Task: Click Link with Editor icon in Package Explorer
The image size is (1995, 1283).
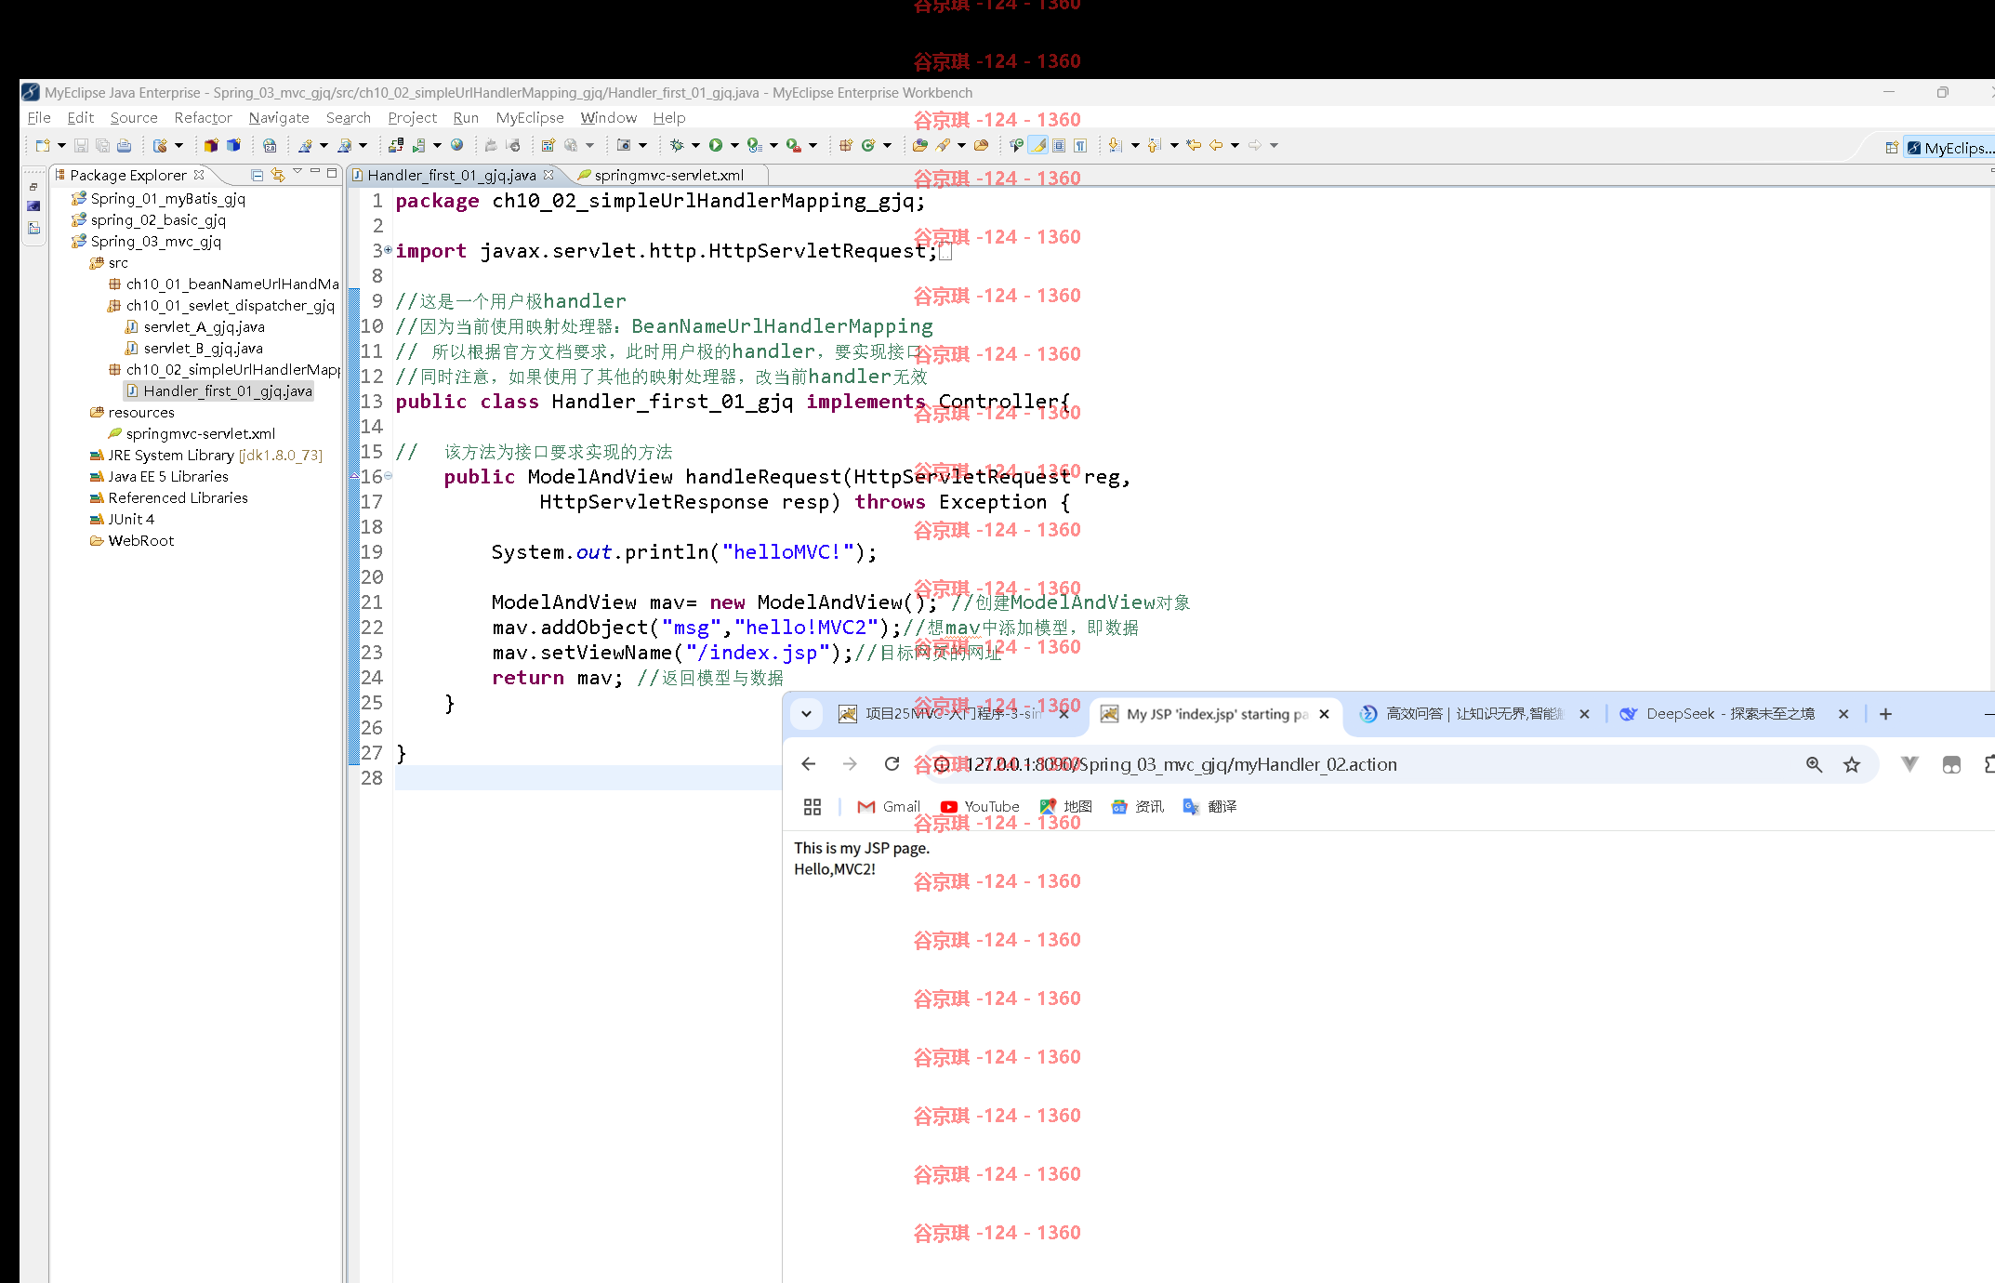Action: point(277,175)
